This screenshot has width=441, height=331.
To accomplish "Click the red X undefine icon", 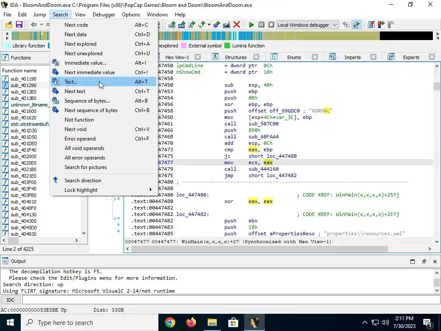I will click(236, 25).
